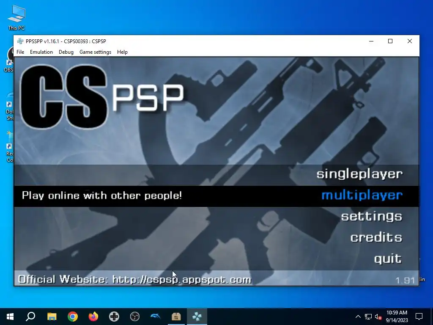Maximize the PPSSPP window

tap(390, 41)
